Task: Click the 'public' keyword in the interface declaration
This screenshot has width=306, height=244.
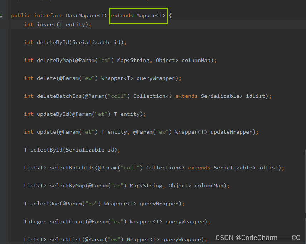Action: pos(21,15)
